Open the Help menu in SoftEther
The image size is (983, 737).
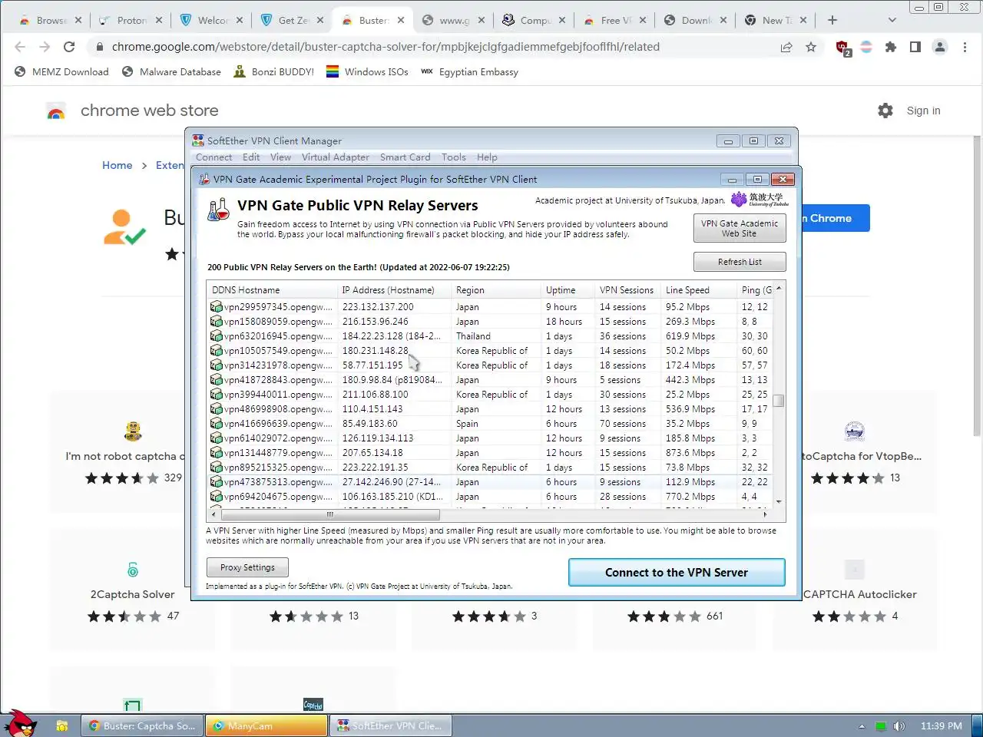(487, 157)
